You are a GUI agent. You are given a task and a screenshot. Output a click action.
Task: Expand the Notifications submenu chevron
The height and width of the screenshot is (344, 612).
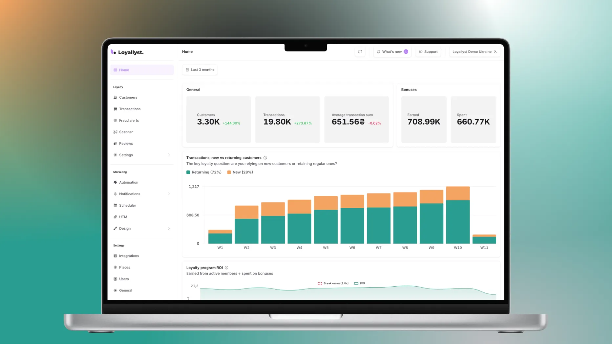169,194
